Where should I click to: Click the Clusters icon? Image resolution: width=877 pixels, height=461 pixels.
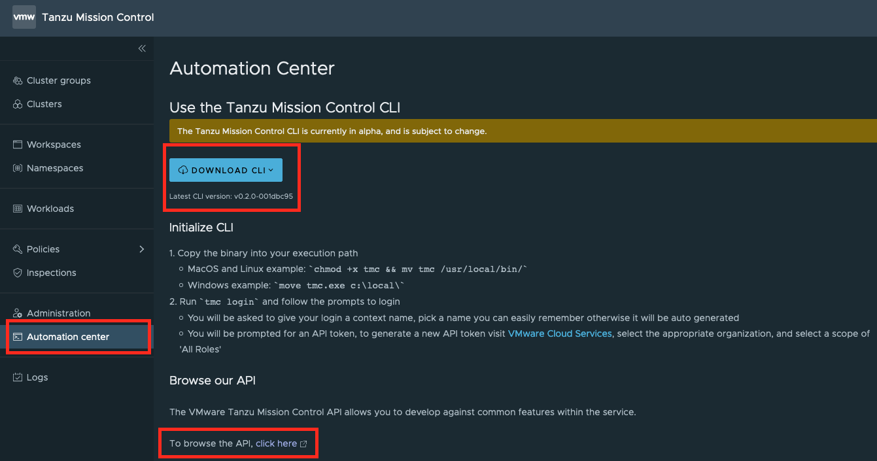pyautogui.click(x=17, y=103)
